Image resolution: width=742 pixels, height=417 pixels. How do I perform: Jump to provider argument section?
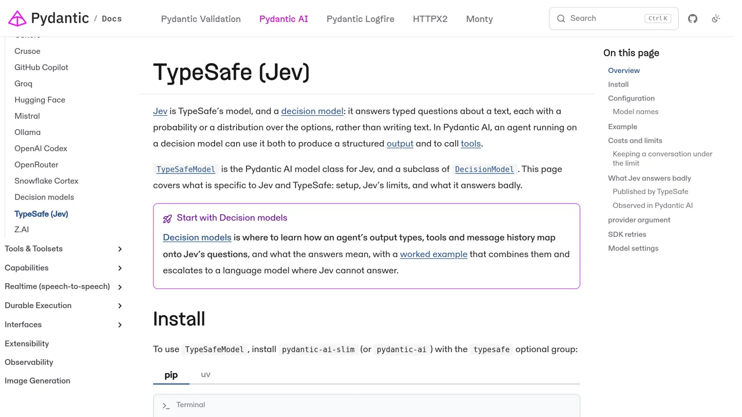coord(639,220)
